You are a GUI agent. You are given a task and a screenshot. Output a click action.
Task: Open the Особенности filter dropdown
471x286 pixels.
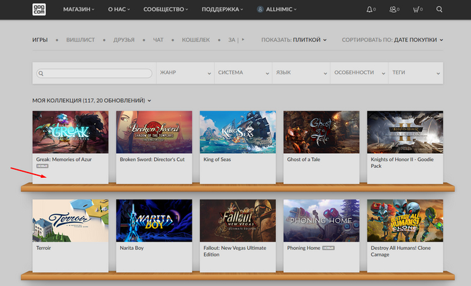pyautogui.click(x=358, y=73)
